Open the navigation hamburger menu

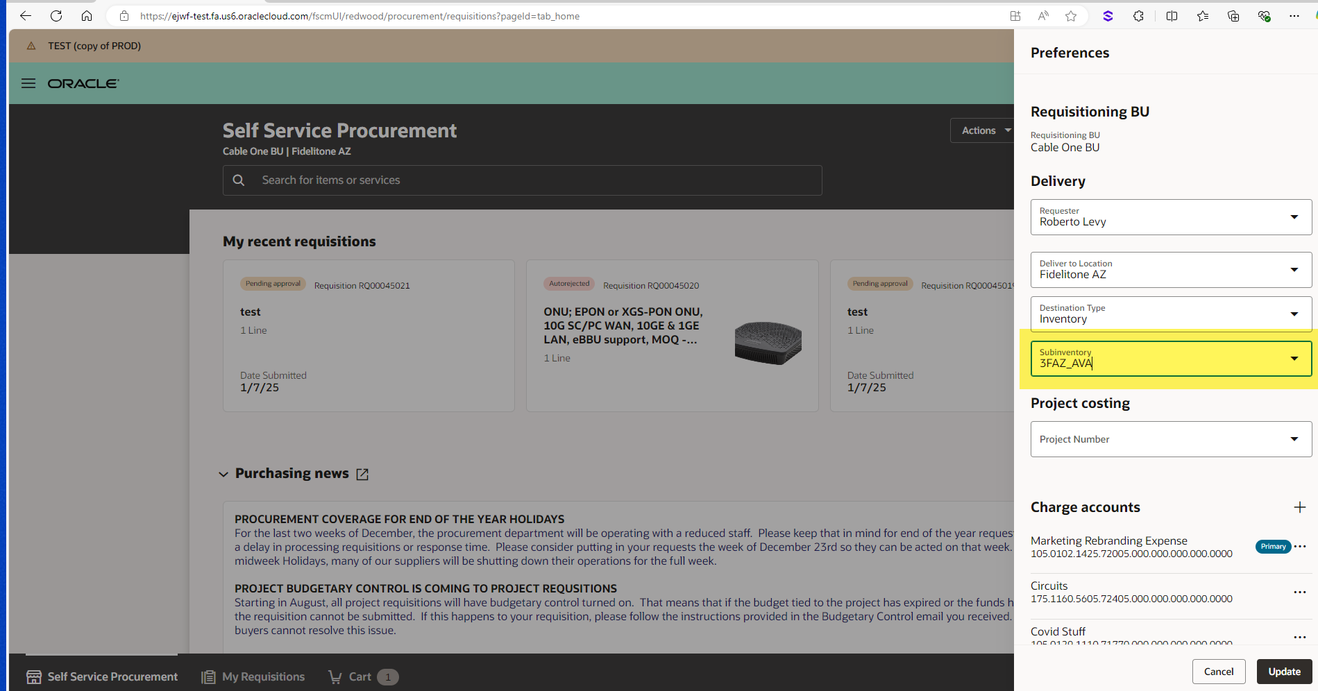click(x=28, y=83)
